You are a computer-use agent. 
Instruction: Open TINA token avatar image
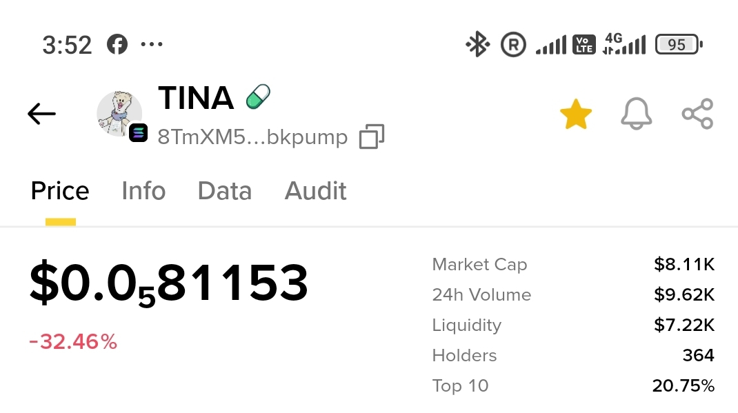point(119,112)
